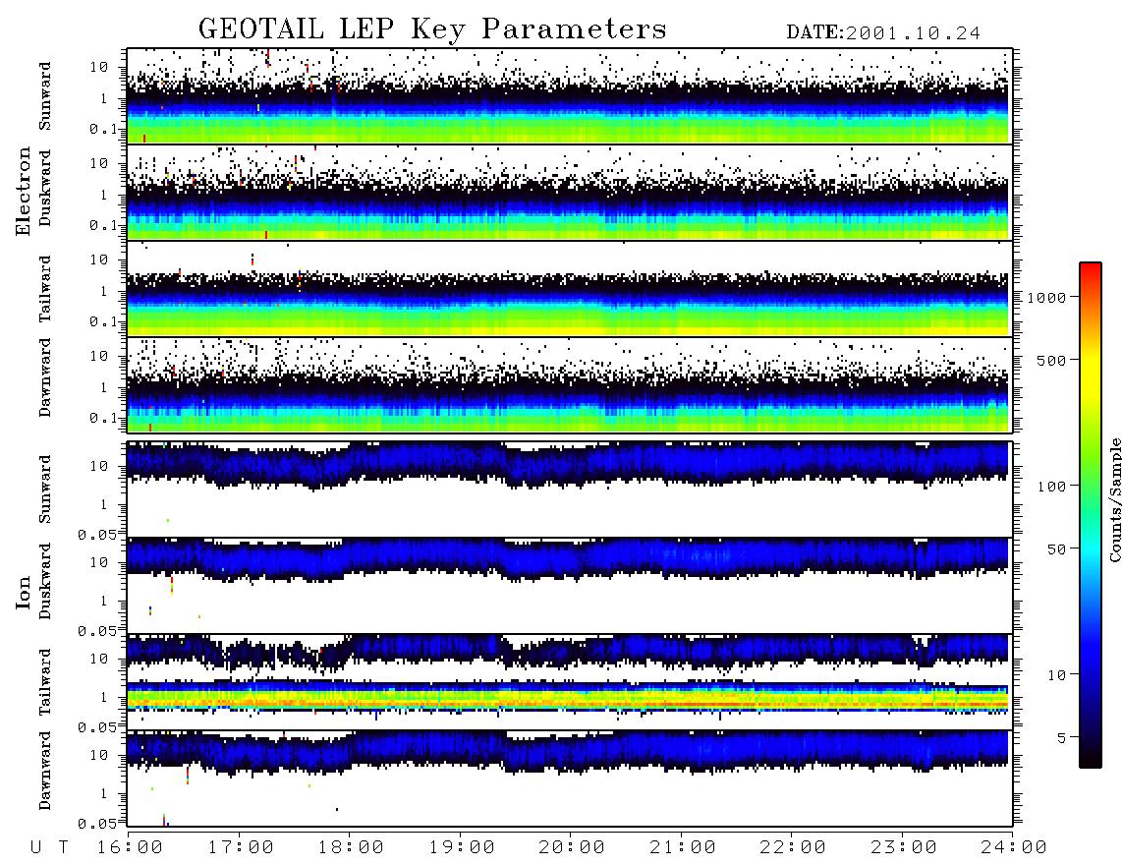Viewport: 1122px width, 865px height.
Task: Click the Ion Duskward spectrogram panel
Action: [x=570, y=585]
